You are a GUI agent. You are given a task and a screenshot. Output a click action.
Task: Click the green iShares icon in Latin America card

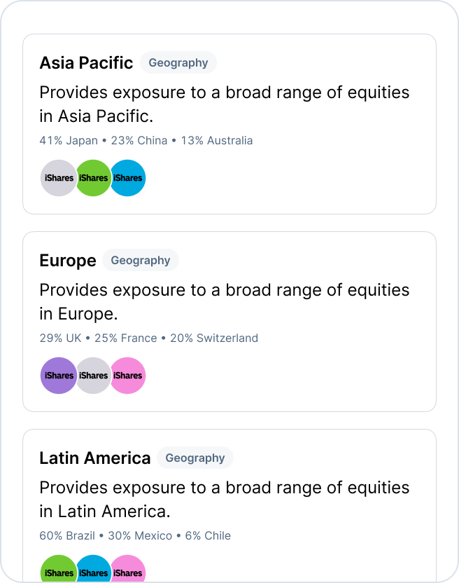[x=57, y=571]
